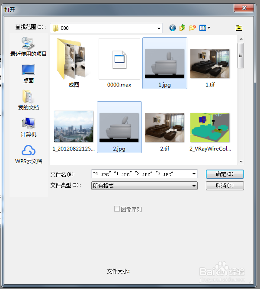The width and height of the screenshot is (260, 289).
Task: Confirm with the 确定 button
Action: pyautogui.click(x=225, y=174)
